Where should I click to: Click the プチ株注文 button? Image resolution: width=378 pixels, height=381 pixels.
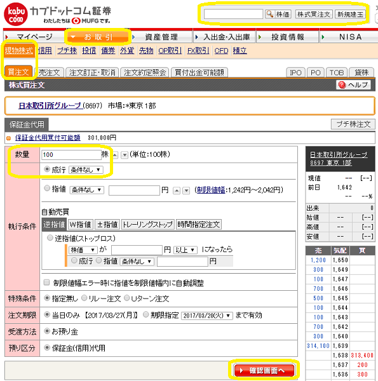[x=353, y=124]
